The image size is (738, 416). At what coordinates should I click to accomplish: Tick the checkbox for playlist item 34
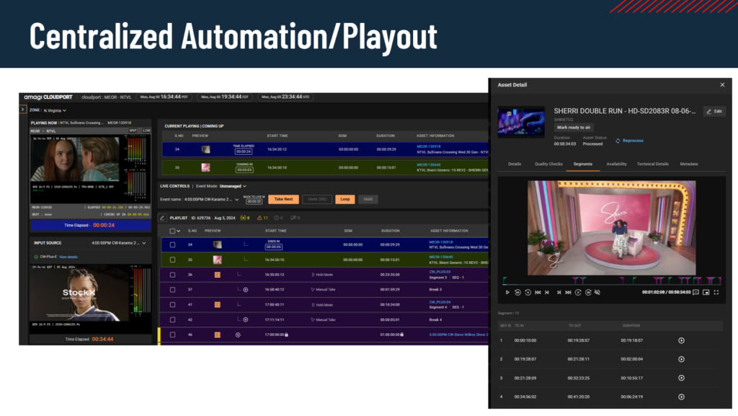pos(172,244)
